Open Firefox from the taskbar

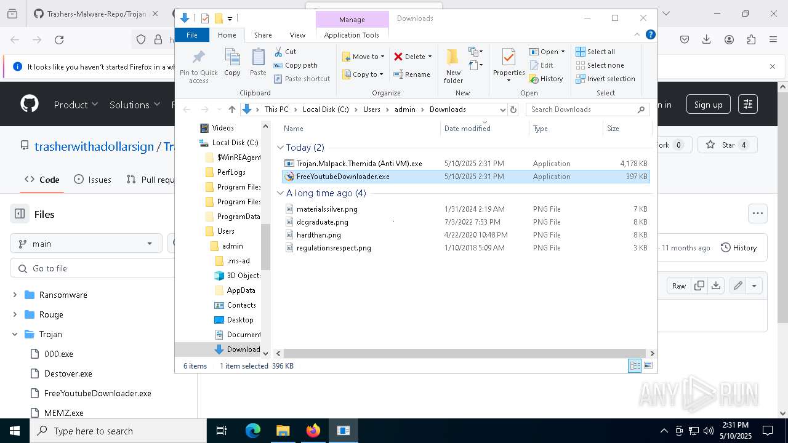coord(313,431)
